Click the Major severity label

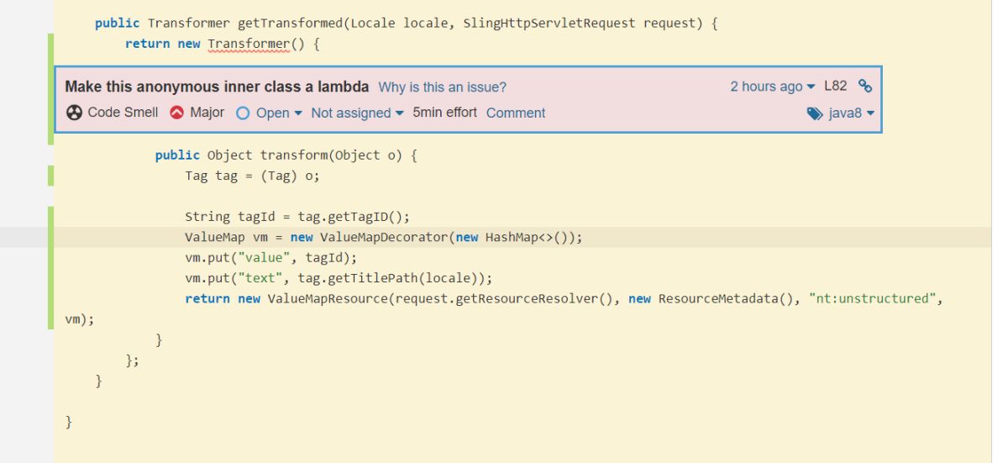click(207, 113)
